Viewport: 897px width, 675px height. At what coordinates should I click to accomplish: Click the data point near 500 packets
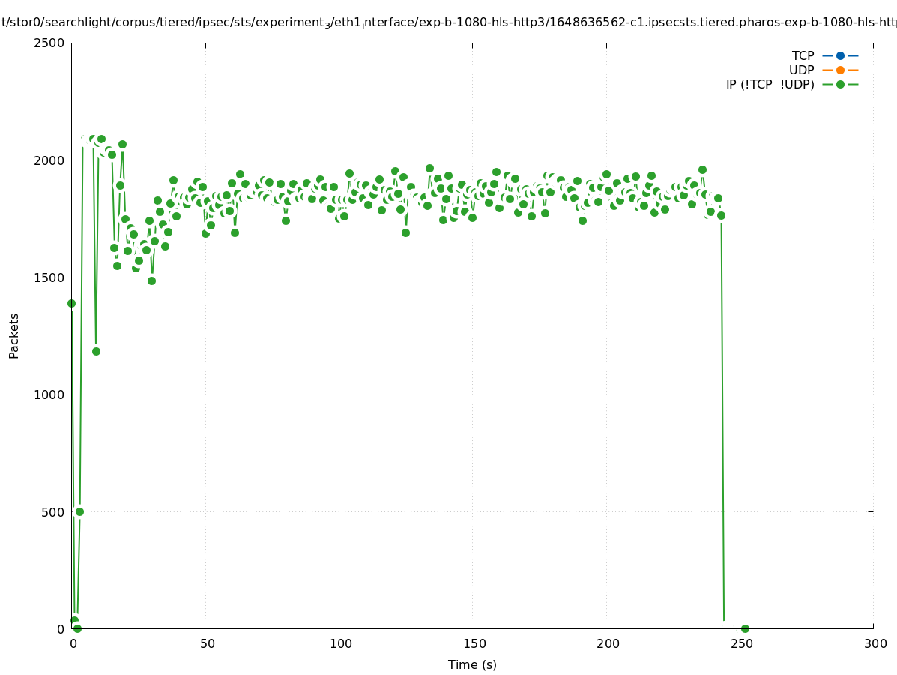click(79, 511)
